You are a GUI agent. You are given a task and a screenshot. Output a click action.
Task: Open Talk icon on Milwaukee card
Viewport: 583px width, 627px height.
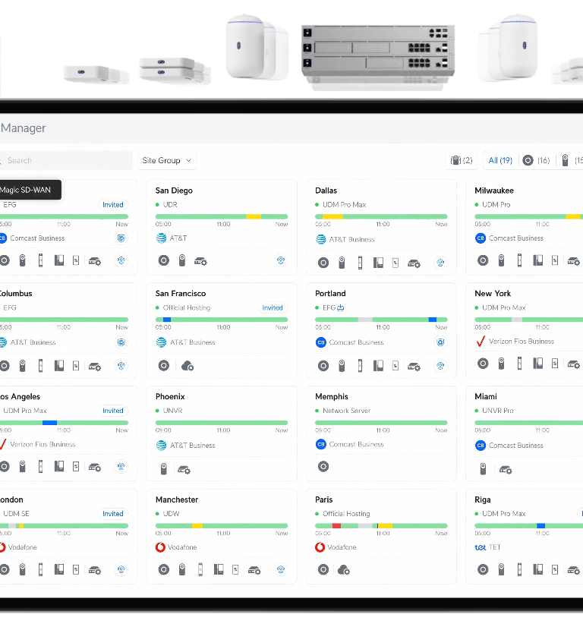tap(537, 260)
